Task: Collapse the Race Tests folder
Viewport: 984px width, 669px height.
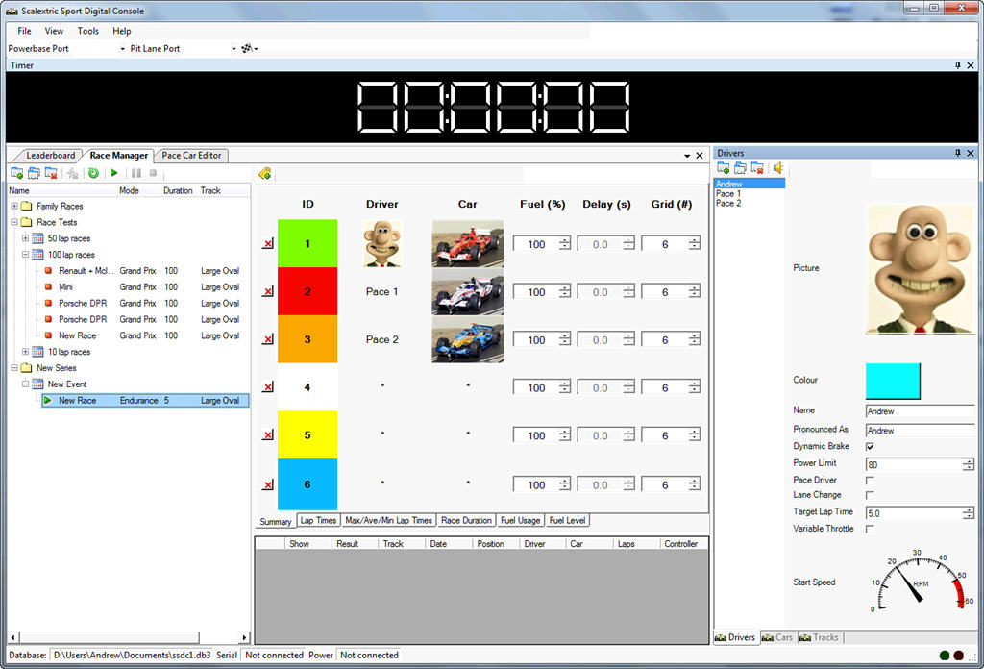Action: tap(14, 222)
